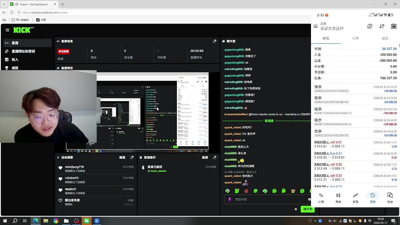400x225 pixels.
Task: Open Windows Start menu
Action: pyautogui.click(x=5, y=221)
